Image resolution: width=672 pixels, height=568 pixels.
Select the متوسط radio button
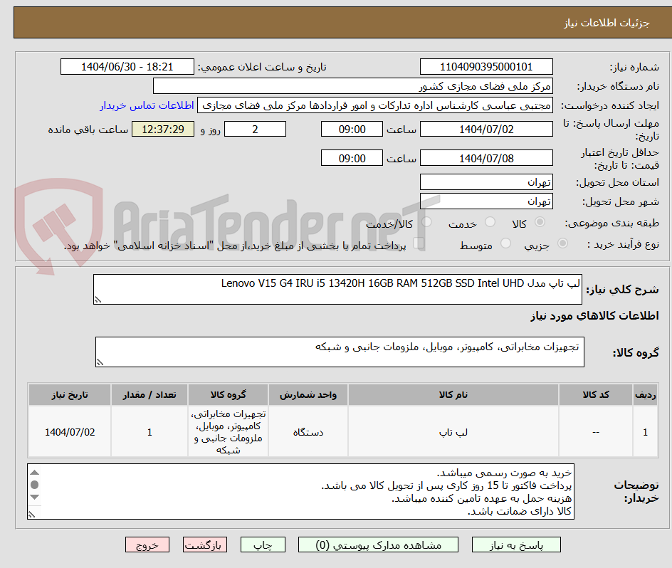click(505, 244)
